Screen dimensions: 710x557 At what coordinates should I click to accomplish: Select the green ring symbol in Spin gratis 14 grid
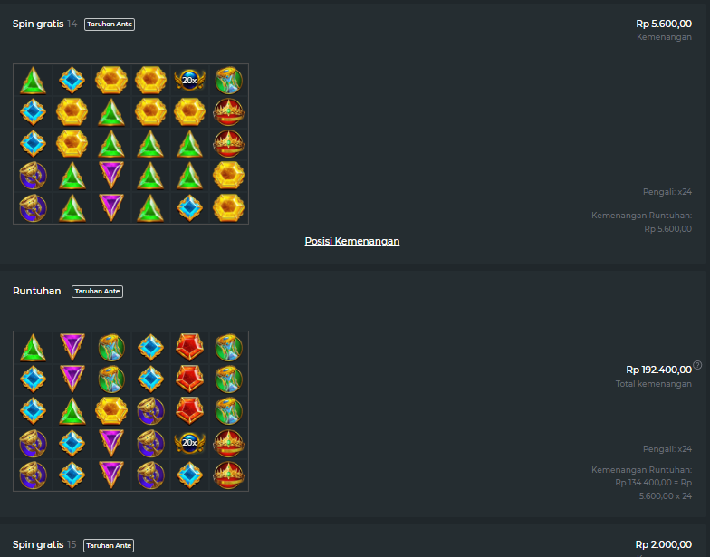[x=228, y=80]
